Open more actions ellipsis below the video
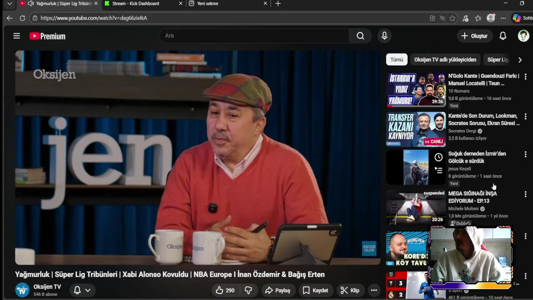The height and width of the screenshot is (300, 533). coord(374,290)
